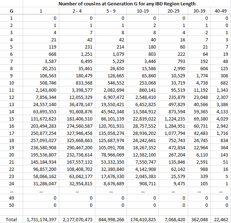Click the cell containing 105
Screen dimensions: 231x223
[x=199, y=183]
